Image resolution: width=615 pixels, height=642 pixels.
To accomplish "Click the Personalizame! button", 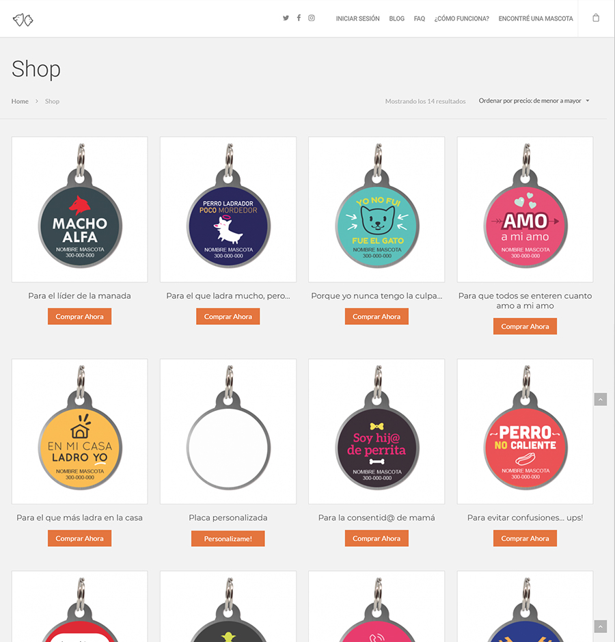I will (x=228, y=539).
